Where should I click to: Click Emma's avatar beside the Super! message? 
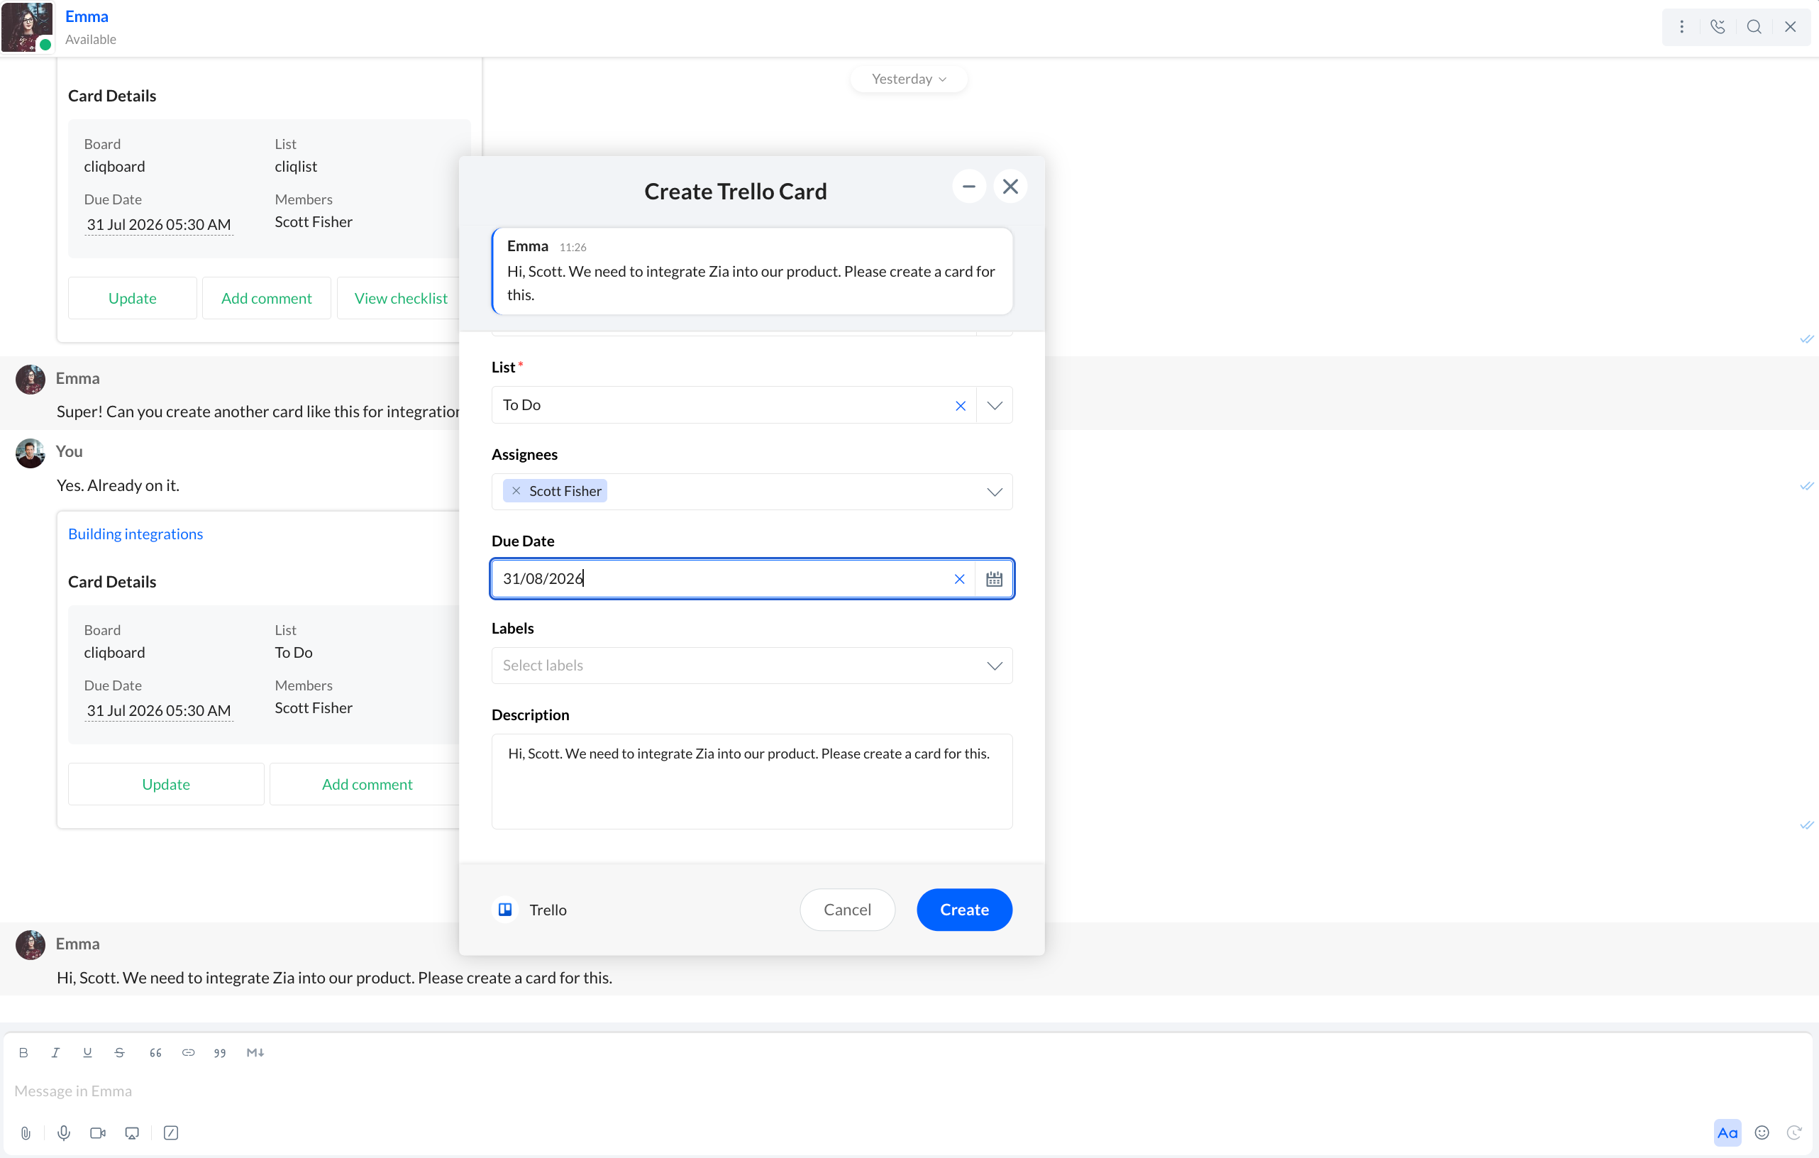tap(31, 379)
